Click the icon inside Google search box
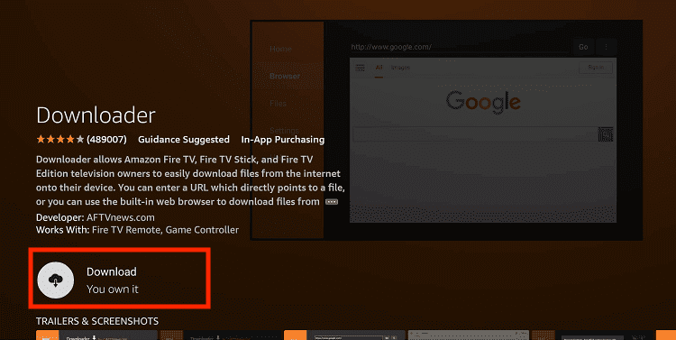 point(606,134)
